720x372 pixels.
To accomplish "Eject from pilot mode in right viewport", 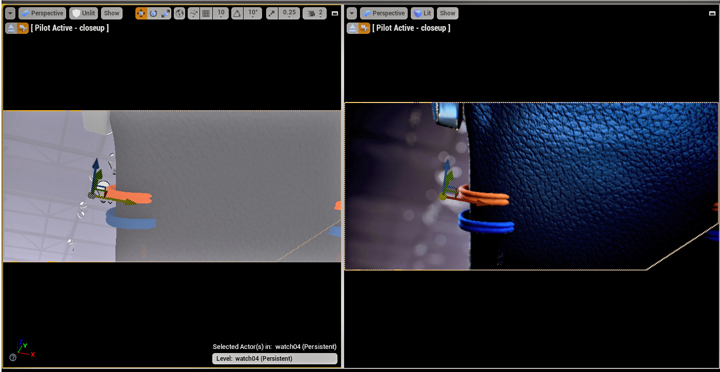I will click(352, 28).
